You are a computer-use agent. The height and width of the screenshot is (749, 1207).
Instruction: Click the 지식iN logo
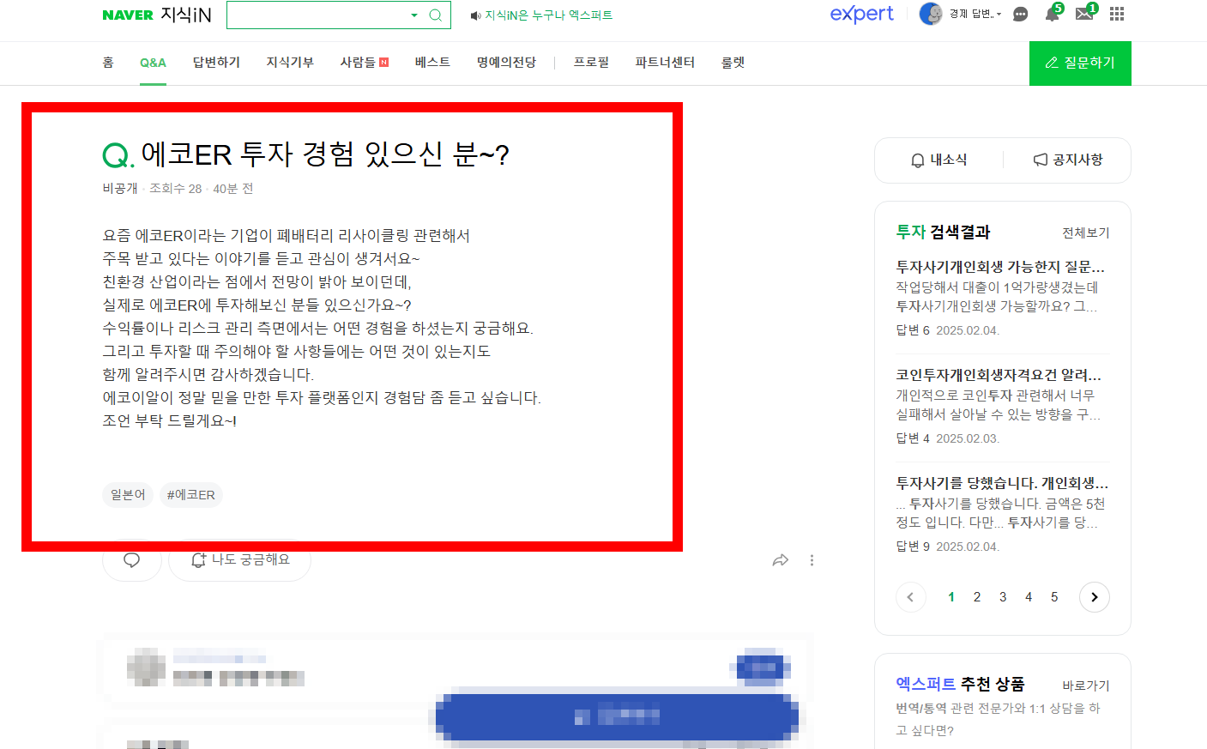tap(186, 15)
